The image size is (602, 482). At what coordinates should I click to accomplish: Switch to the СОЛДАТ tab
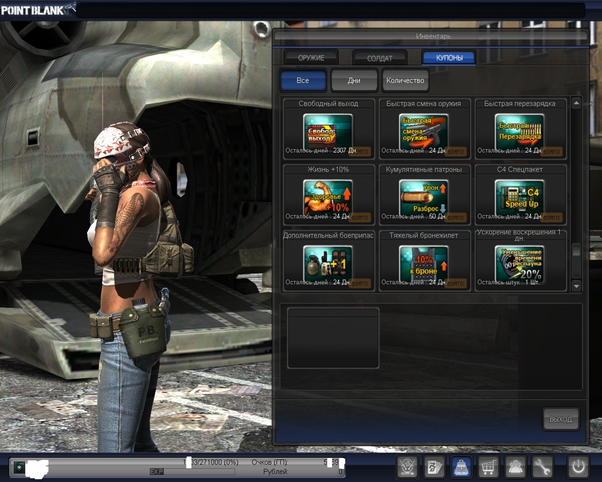click(380, 58)
